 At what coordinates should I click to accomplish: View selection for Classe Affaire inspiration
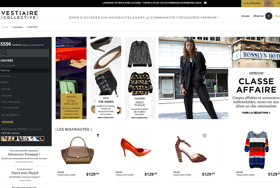(256, 113)
